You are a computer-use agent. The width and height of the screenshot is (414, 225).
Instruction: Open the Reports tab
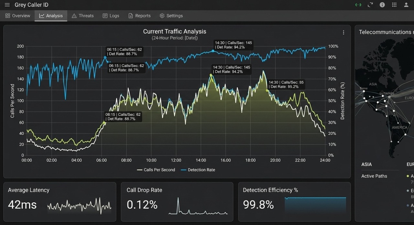pyautogui.click(x=139, y=16)
